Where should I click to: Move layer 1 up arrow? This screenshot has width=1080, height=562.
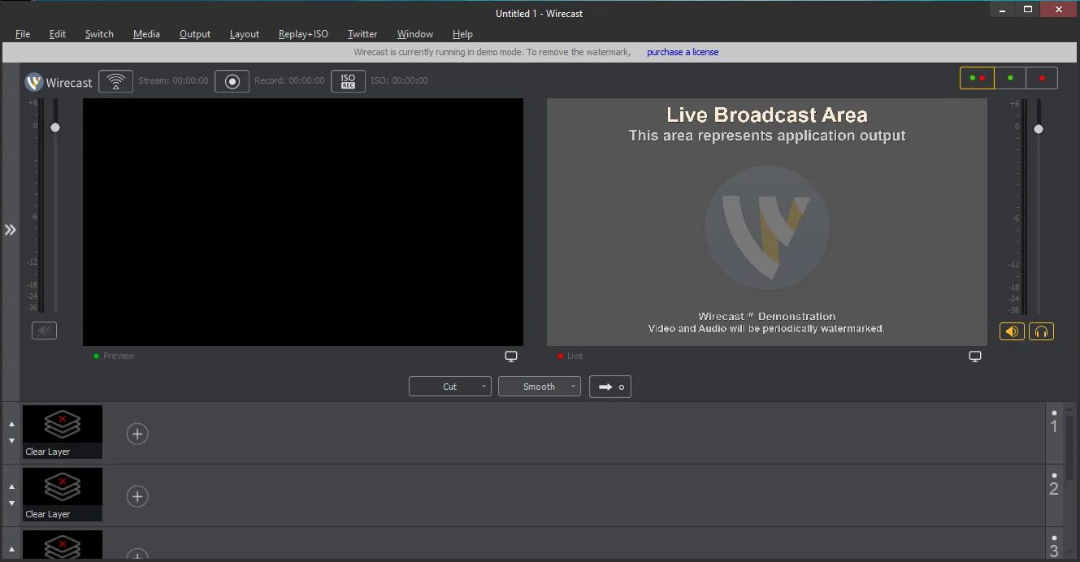click(x=11, y=424)
